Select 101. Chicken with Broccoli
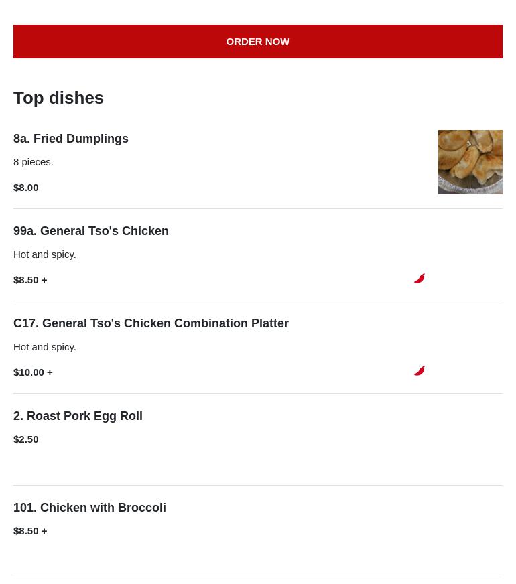This screenshot has width=516, height=584. tap(90, 508)
